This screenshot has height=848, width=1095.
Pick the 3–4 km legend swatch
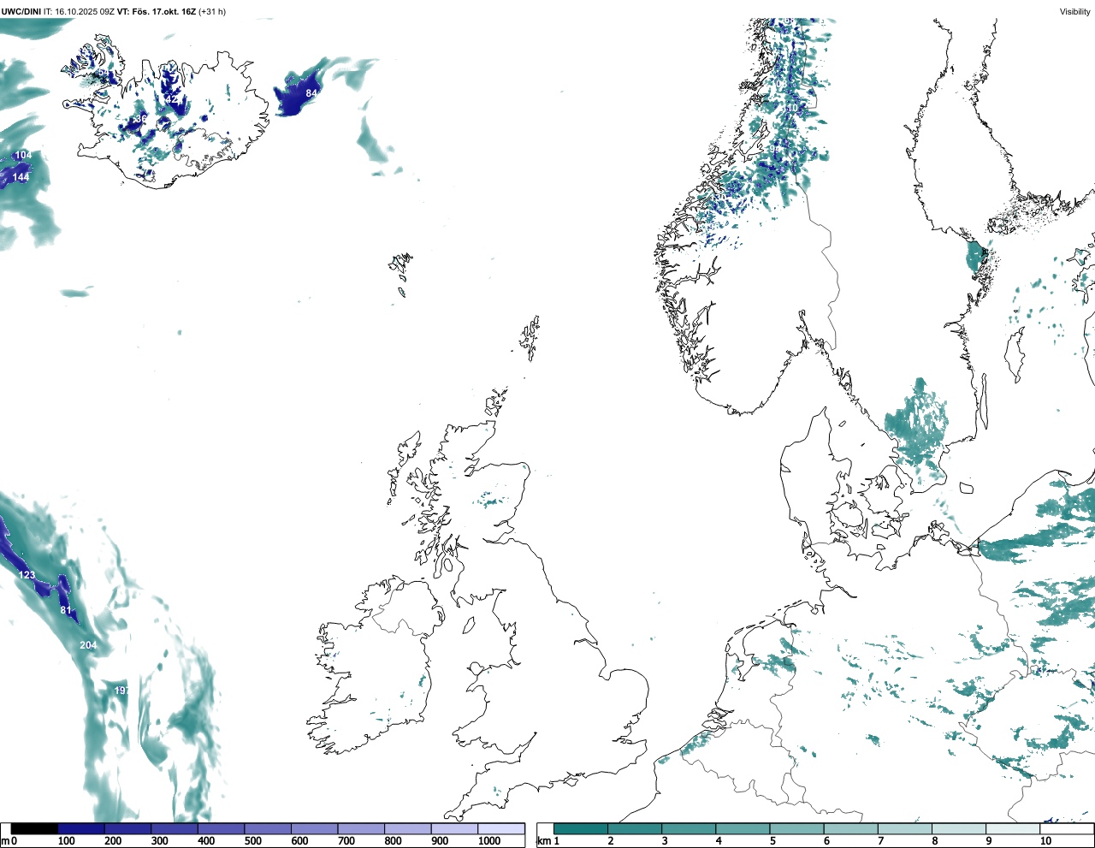689,828
